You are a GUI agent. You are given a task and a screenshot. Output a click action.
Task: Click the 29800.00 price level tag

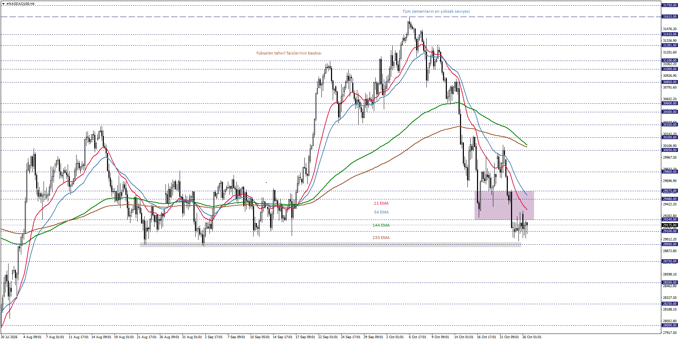[x=670, y=172]
